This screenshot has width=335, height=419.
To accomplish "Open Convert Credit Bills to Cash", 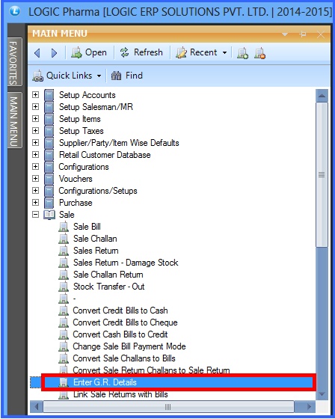I will click(x=120, y=311).
